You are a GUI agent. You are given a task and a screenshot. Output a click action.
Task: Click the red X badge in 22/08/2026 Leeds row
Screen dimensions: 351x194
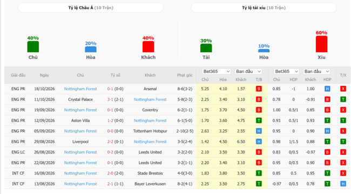[x=343, y=163]
